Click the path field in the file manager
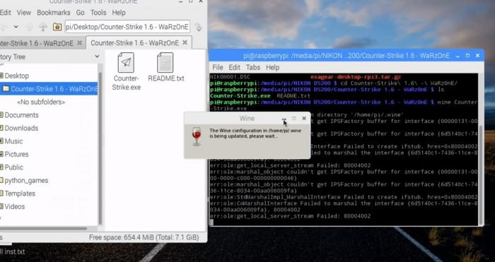Viewport: 495px width, 262px height. (127, 27)
